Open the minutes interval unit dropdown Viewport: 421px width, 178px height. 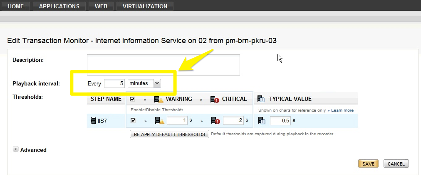click(x=144, y=83)
